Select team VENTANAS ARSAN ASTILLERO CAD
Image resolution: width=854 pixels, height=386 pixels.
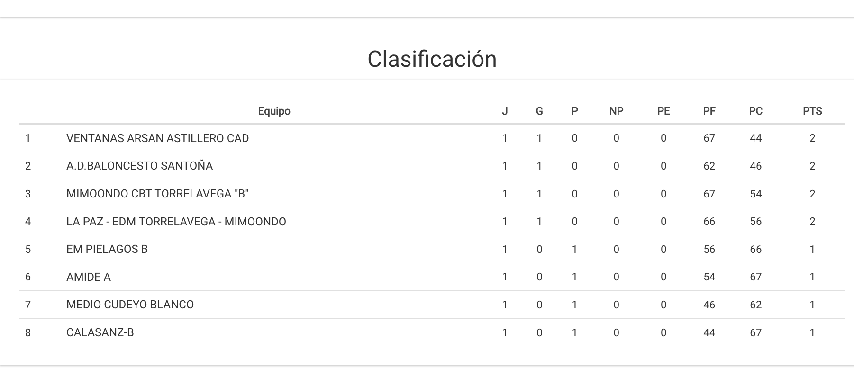(x=157, y=138)
